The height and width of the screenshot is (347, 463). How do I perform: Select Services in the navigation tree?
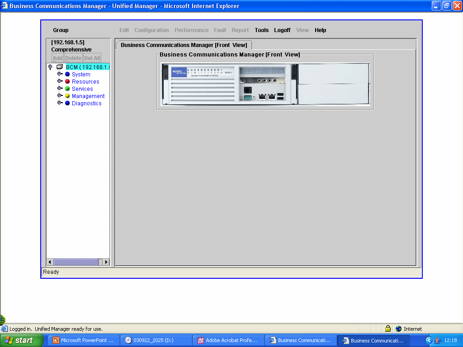pyautogui.click(x=82, y=89)
